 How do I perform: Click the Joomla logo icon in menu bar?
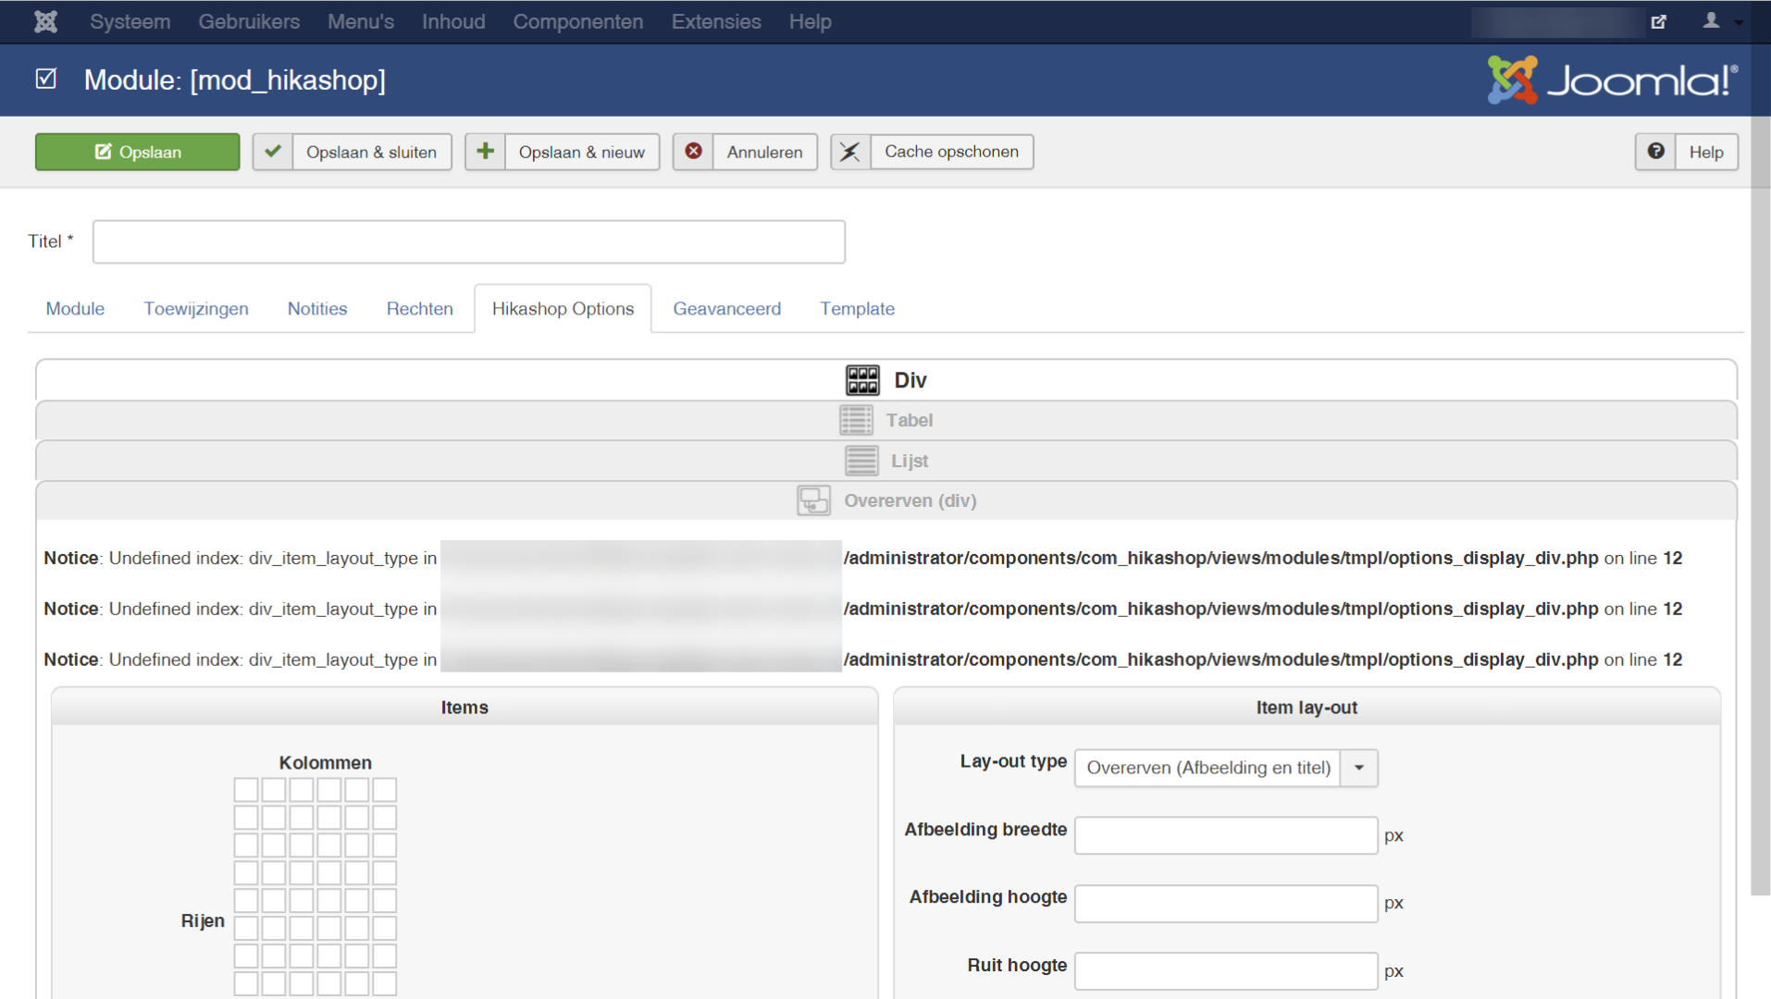coord(45,21)
